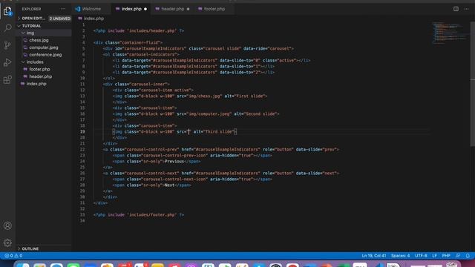Viewport: 475px width, 267px height.
Task: Open the Explorer panel ellipsis menu
Action: click(63, 9)
